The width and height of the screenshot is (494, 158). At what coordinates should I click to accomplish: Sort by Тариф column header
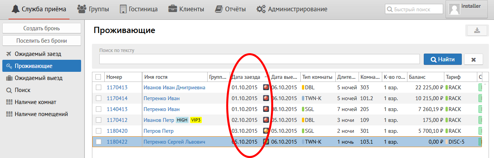[x=460, y=77]
